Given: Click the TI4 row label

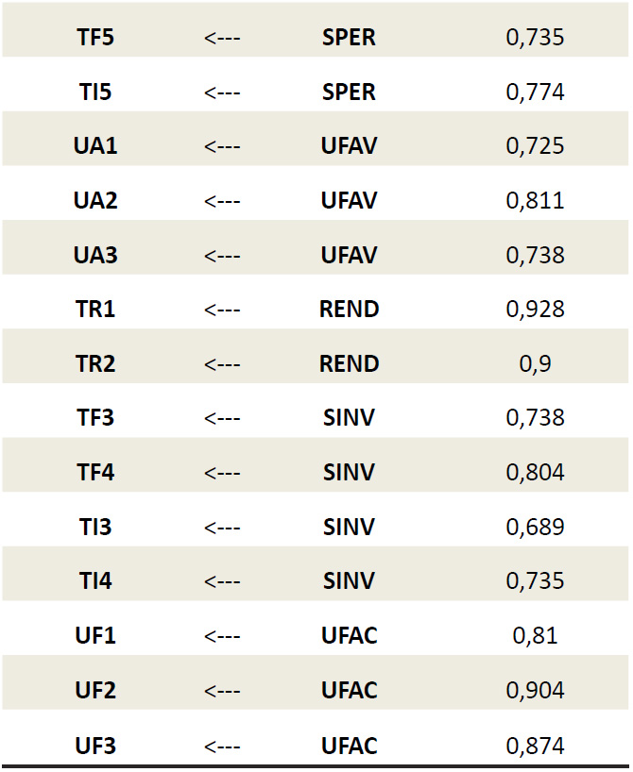Looking at the screenshot, I should click(x=95, y=581).
